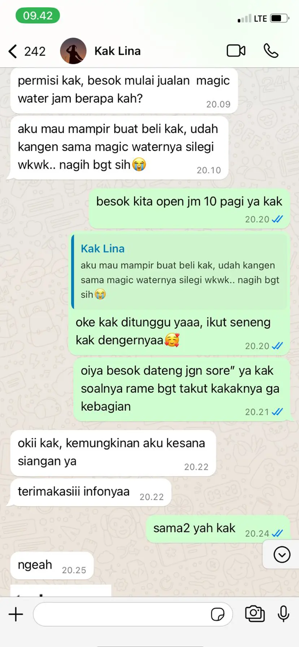Select the message "okii kak, kemungkinan aku kesana"
299x647 pixels.
113,453
